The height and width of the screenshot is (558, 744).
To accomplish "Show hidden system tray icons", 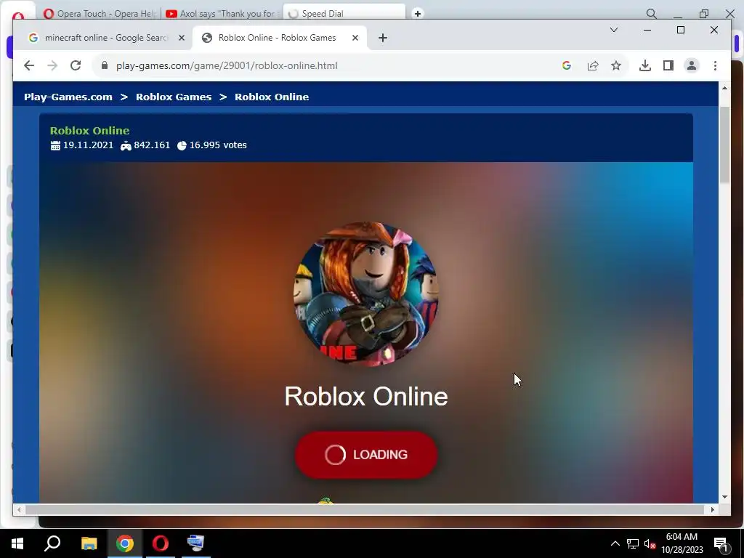I will pyautogui.click(x=615, y=543).
